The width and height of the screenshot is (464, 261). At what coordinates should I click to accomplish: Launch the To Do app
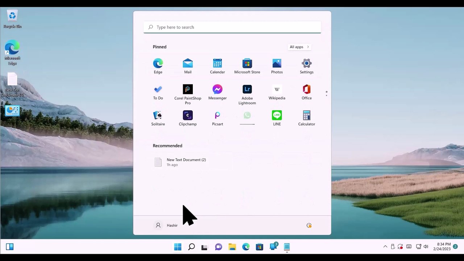point(158,92)
